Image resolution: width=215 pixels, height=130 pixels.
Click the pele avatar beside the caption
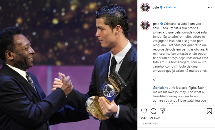pos(145,25)
